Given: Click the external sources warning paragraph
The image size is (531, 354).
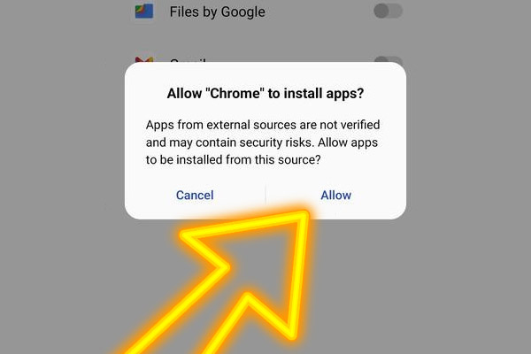Looking at the screenshot, I should [x=263, y=142].
